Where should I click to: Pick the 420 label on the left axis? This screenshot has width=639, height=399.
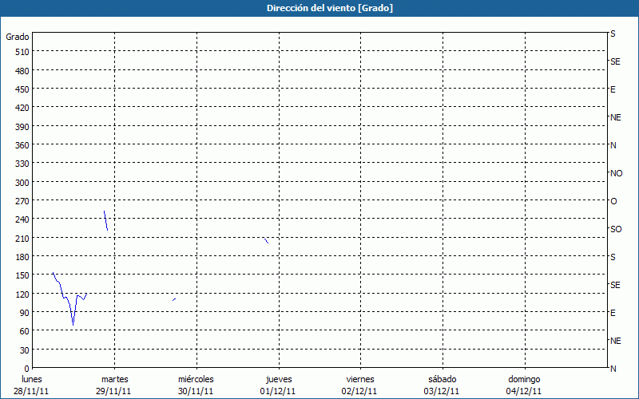22,108
